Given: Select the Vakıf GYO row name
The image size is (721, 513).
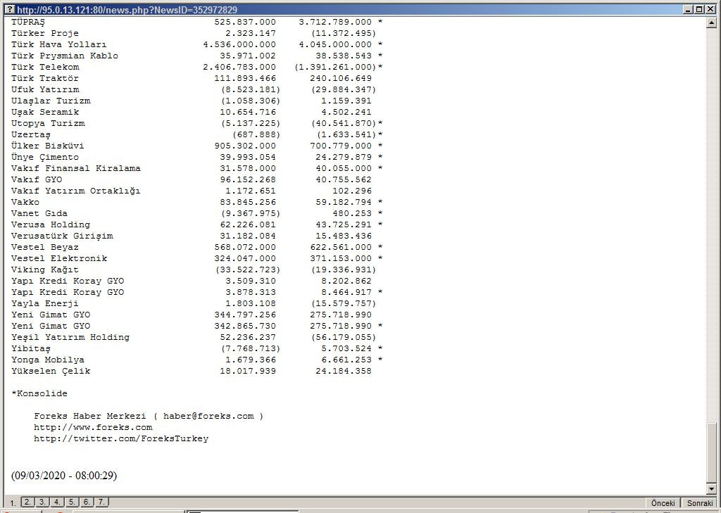Looking at the screenshot, I should click(x=37, y=179).
